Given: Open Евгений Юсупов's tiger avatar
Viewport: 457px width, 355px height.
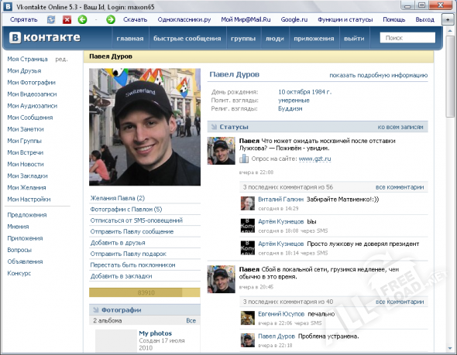Looking at the screenshot, I should click(x=248, y=318).
